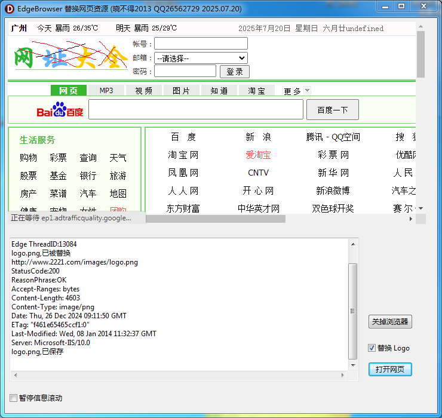The image size is (442, 418).
Task: Click the 地图 life service link
Action: click(x=118, y=193)
